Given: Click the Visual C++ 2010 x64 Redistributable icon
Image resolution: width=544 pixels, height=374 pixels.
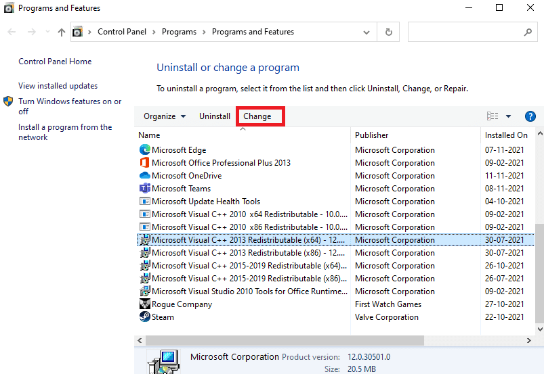Looking at the screenshot, I should pos(145,214).
